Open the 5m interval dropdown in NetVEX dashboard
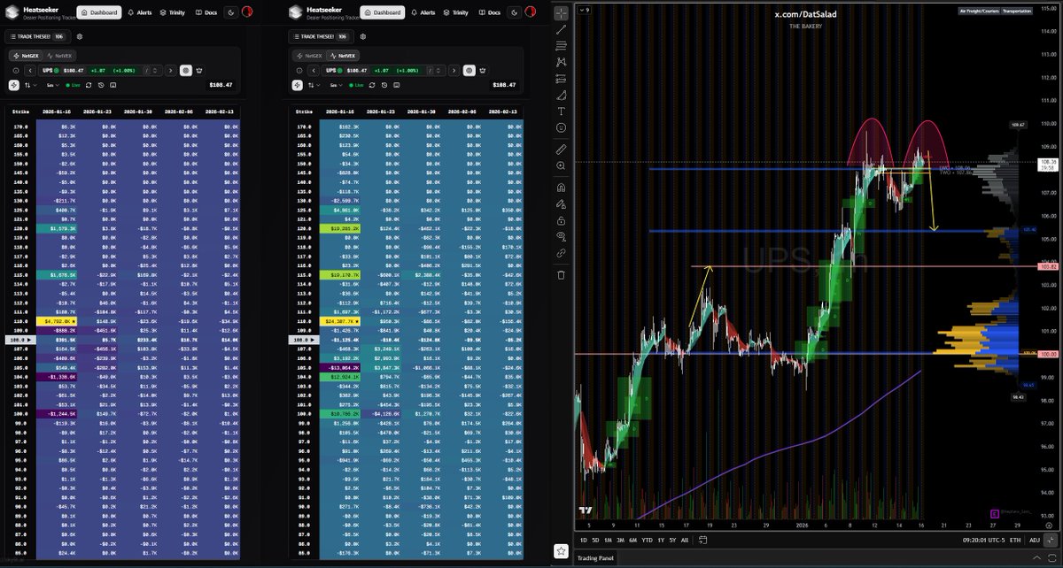 (337, 85)
